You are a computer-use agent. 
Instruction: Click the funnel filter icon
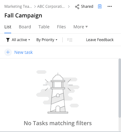click(x=8, y=40)
